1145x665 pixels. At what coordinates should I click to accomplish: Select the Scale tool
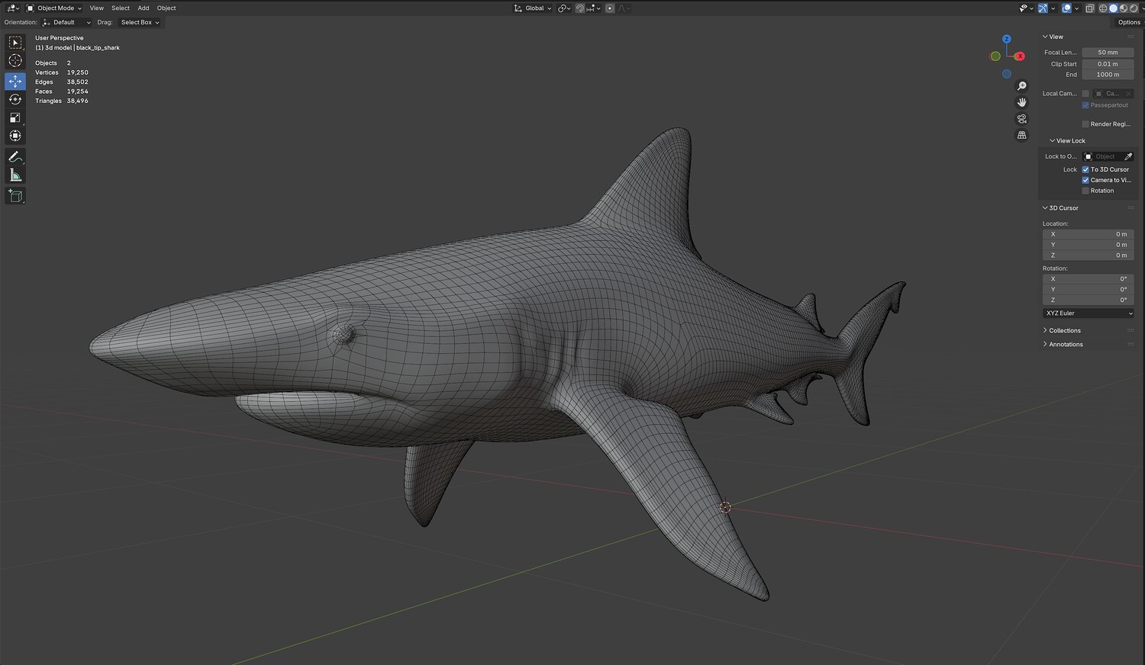pyautogui.click(x=15, y=117)
